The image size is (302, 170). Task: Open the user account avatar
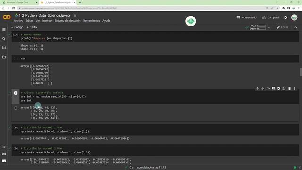click(x=294, y=17)
